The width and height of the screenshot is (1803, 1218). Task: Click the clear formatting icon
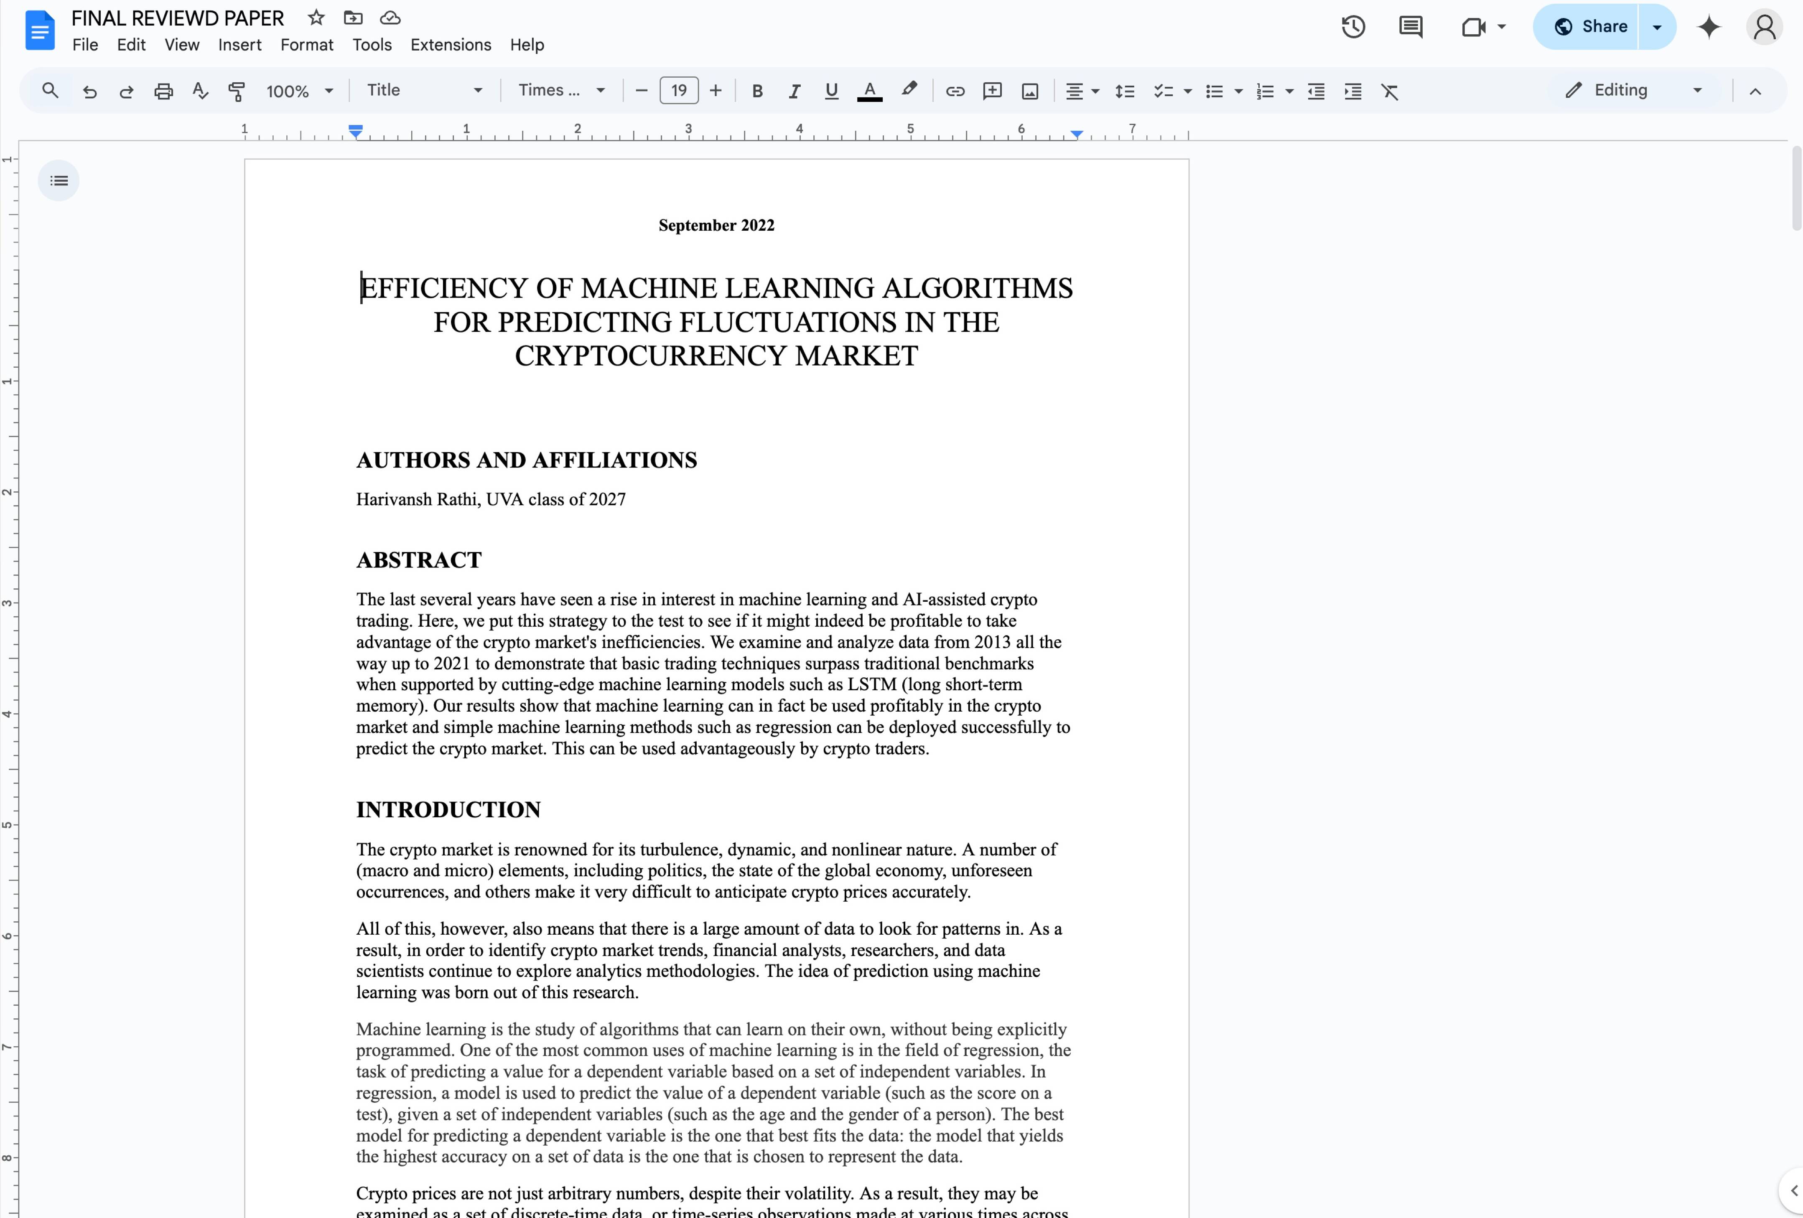1390,92
